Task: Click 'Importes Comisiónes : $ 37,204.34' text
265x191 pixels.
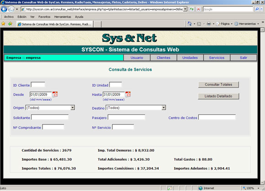Action: pyautogui.click(x=128, y=168)
